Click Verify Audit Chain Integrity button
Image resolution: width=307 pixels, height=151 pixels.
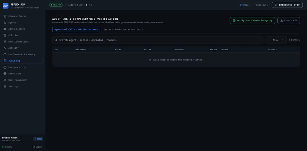click(x=253, y=21)
